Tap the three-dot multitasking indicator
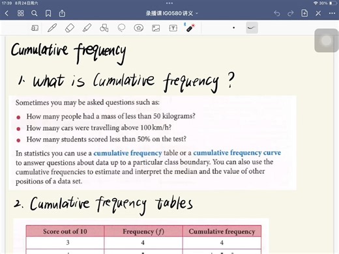Screen dimensions: 339x254 pos(169,3)
